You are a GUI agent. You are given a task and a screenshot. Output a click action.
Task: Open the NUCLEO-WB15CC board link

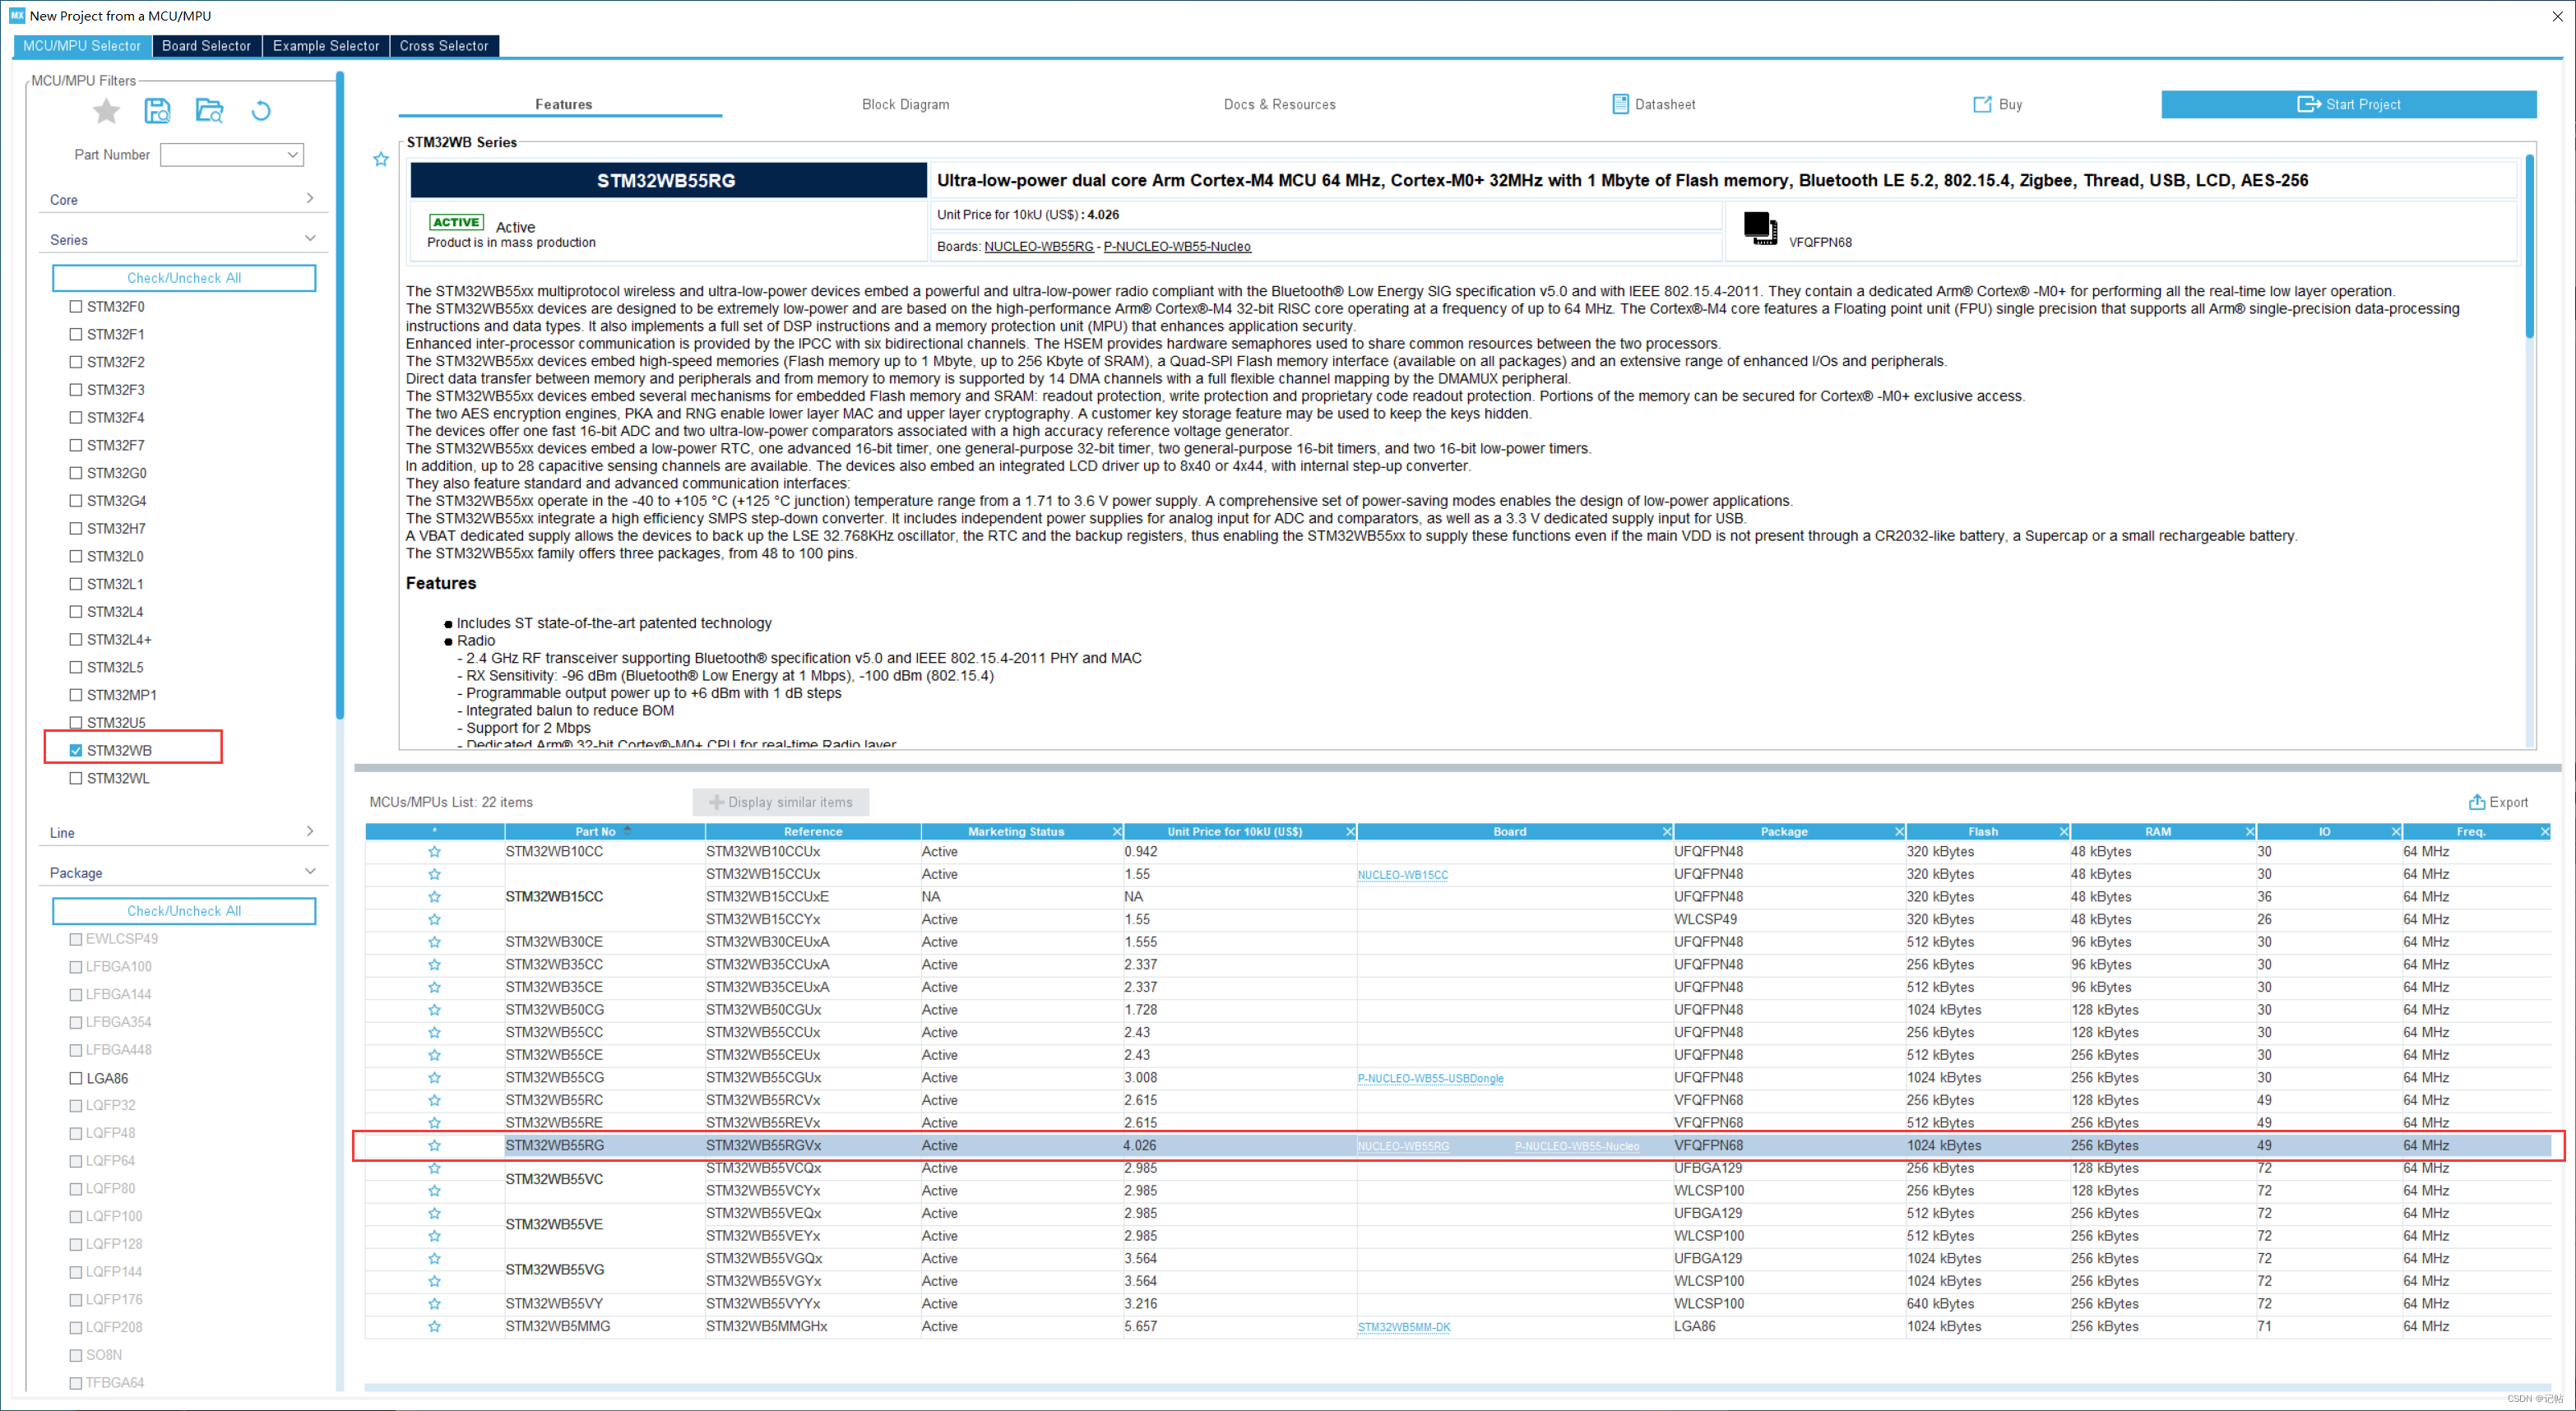[x=1402, y=875]
